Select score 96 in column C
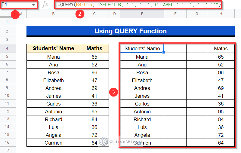 94,72
